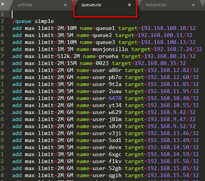
Task: Click name 'user-w629'
Action: (107, 113)
